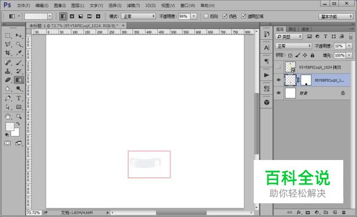The height and width of the screenshot is (217, 357).
Task: Show the 95Y58PICuqX_1024 拷贝 layer
Action: pyautogui.click(x=278, y=67)
